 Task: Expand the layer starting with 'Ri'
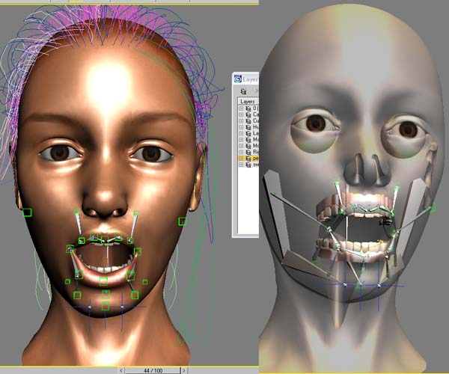pyautogui.click(x=241, y=153)
